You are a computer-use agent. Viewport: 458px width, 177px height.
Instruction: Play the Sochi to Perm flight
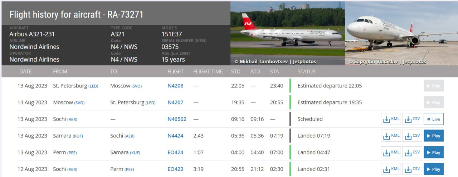(x=433, y=169)
